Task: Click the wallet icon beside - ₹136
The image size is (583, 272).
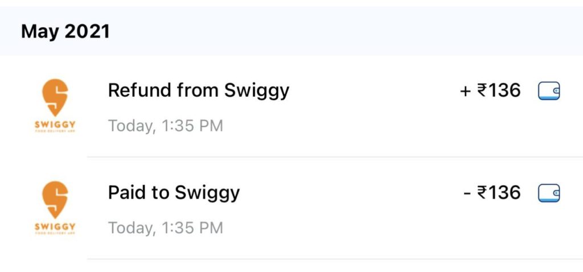Action: point(549,193)
